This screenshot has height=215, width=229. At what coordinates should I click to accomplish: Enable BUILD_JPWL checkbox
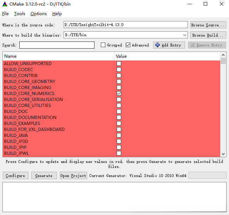coord(119,153)
